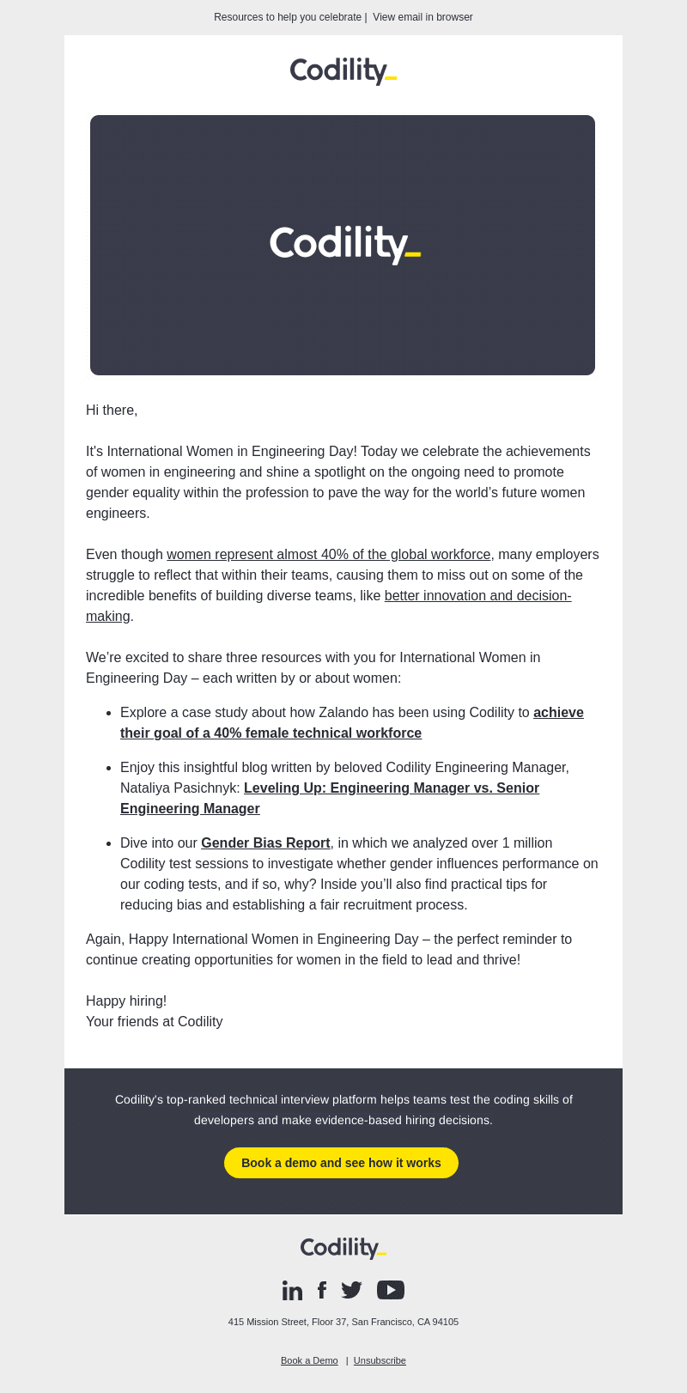
Task: Open Leveling Up Engineering Manager blog link
Action: (330, 799)
